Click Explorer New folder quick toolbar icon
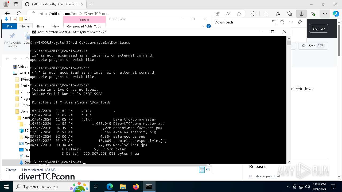342x192 pixels. (x=21, y=19)
